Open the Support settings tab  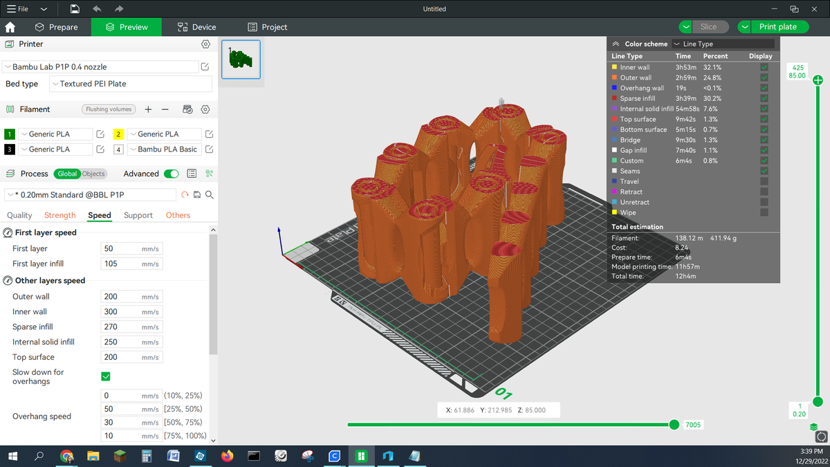tap(138, 215)
